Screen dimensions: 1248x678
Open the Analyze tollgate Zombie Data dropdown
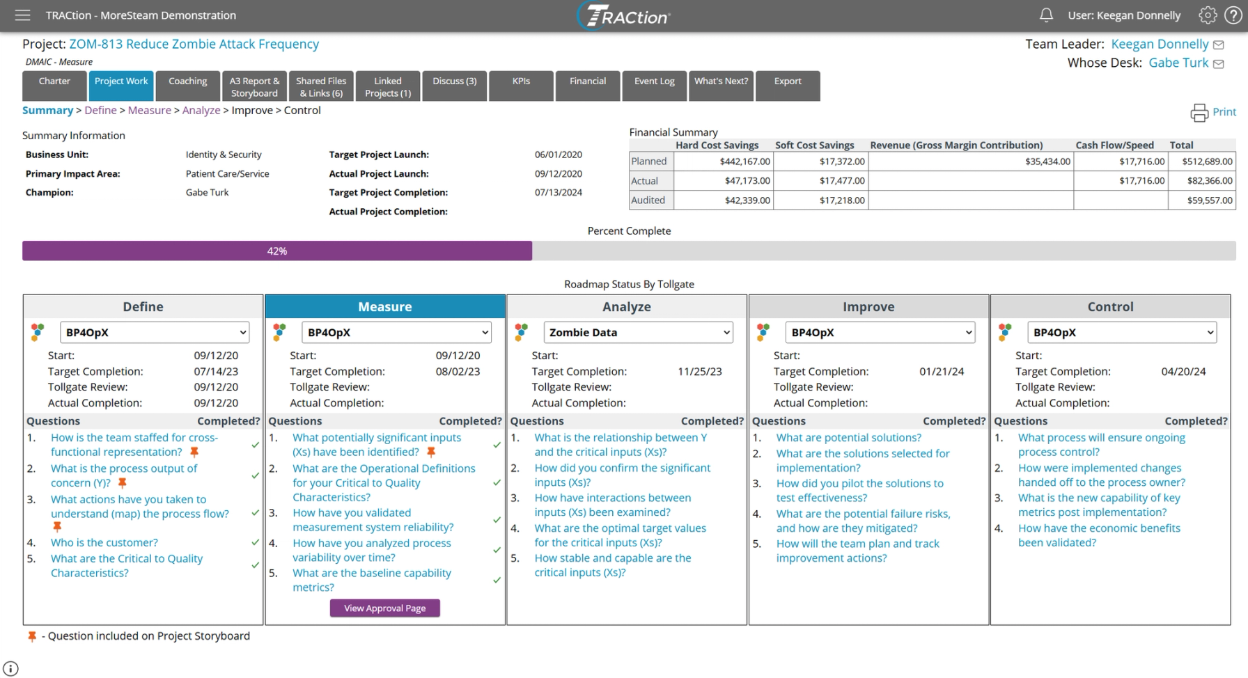[638, 333]
